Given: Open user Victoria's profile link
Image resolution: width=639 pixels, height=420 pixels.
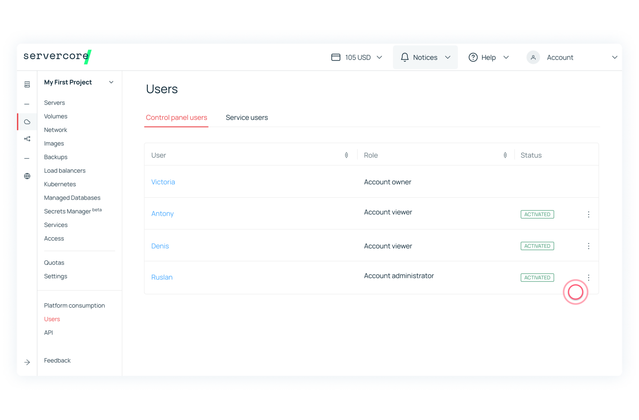Looking at the screenshot, I should pos(163,182).
